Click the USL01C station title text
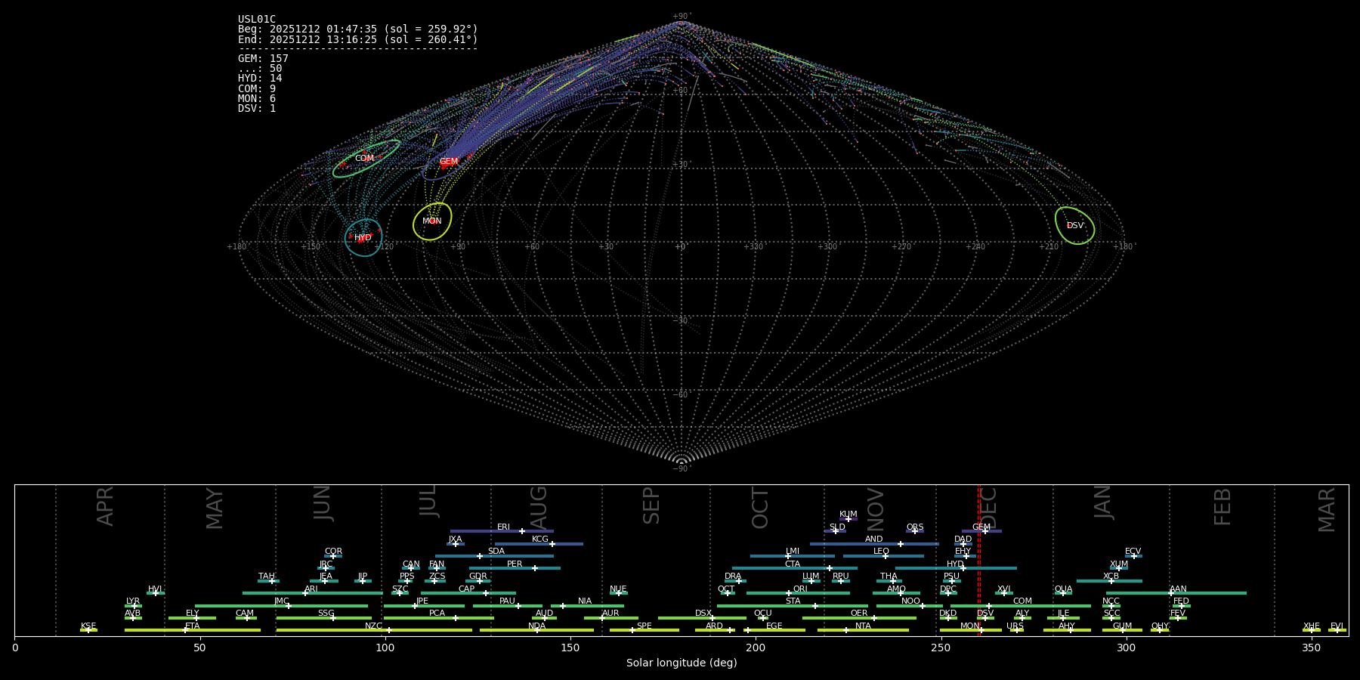 click(x=257, y=20)
